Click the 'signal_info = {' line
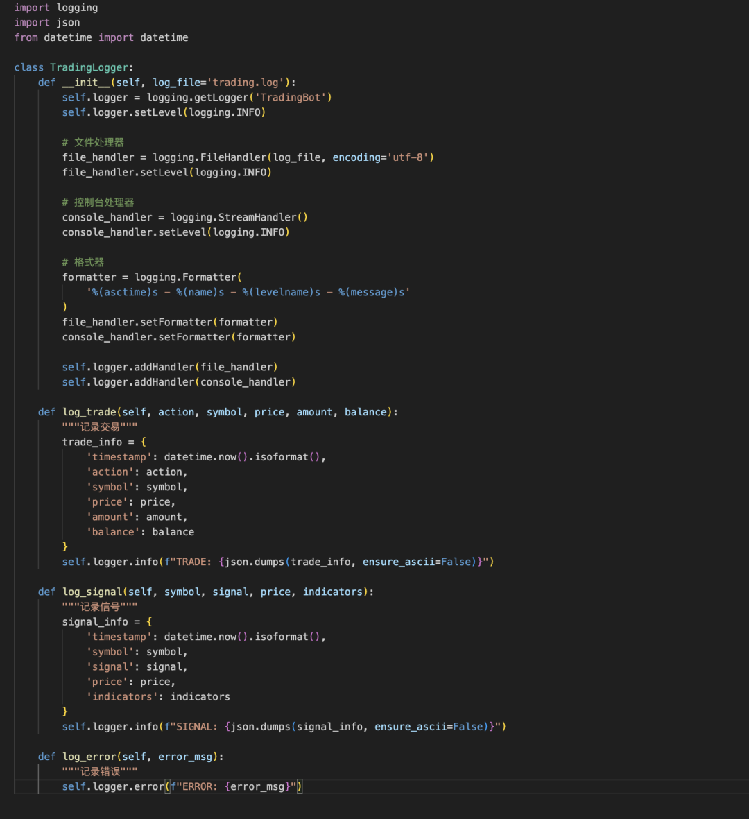The image size is (749, 819). click(107, 622)
